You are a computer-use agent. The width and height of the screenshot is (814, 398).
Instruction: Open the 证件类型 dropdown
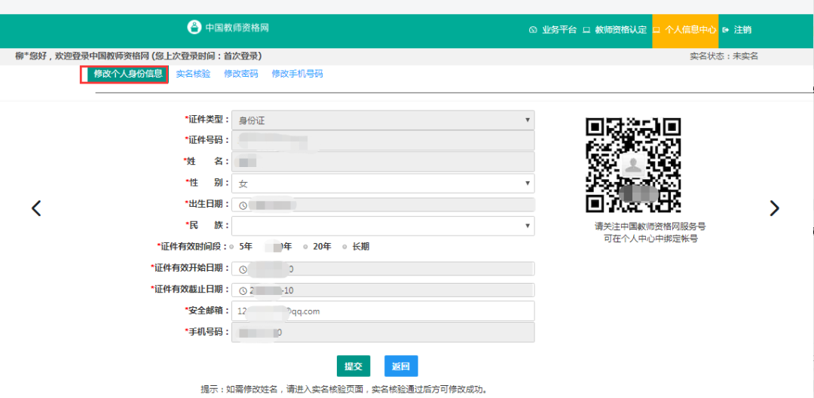coord(383,120)
